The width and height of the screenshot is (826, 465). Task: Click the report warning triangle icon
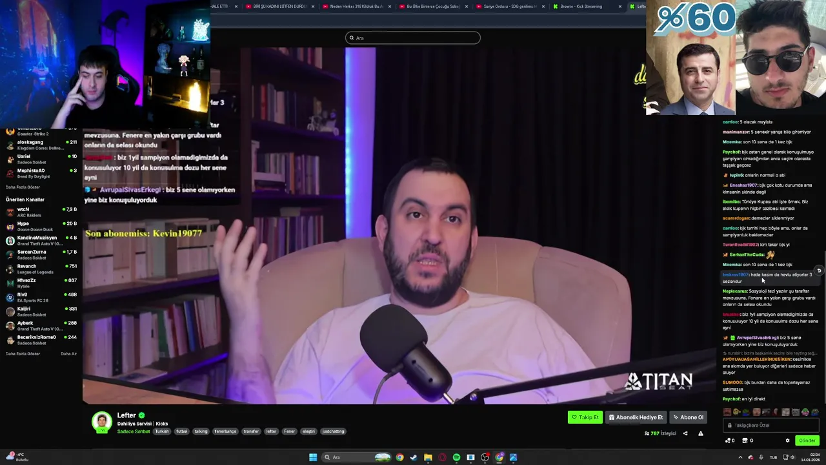(x=701, y=433)
